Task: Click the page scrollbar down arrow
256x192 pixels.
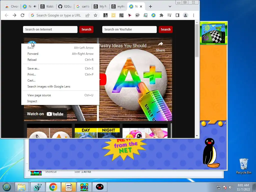Action: [x=197, y=136]
